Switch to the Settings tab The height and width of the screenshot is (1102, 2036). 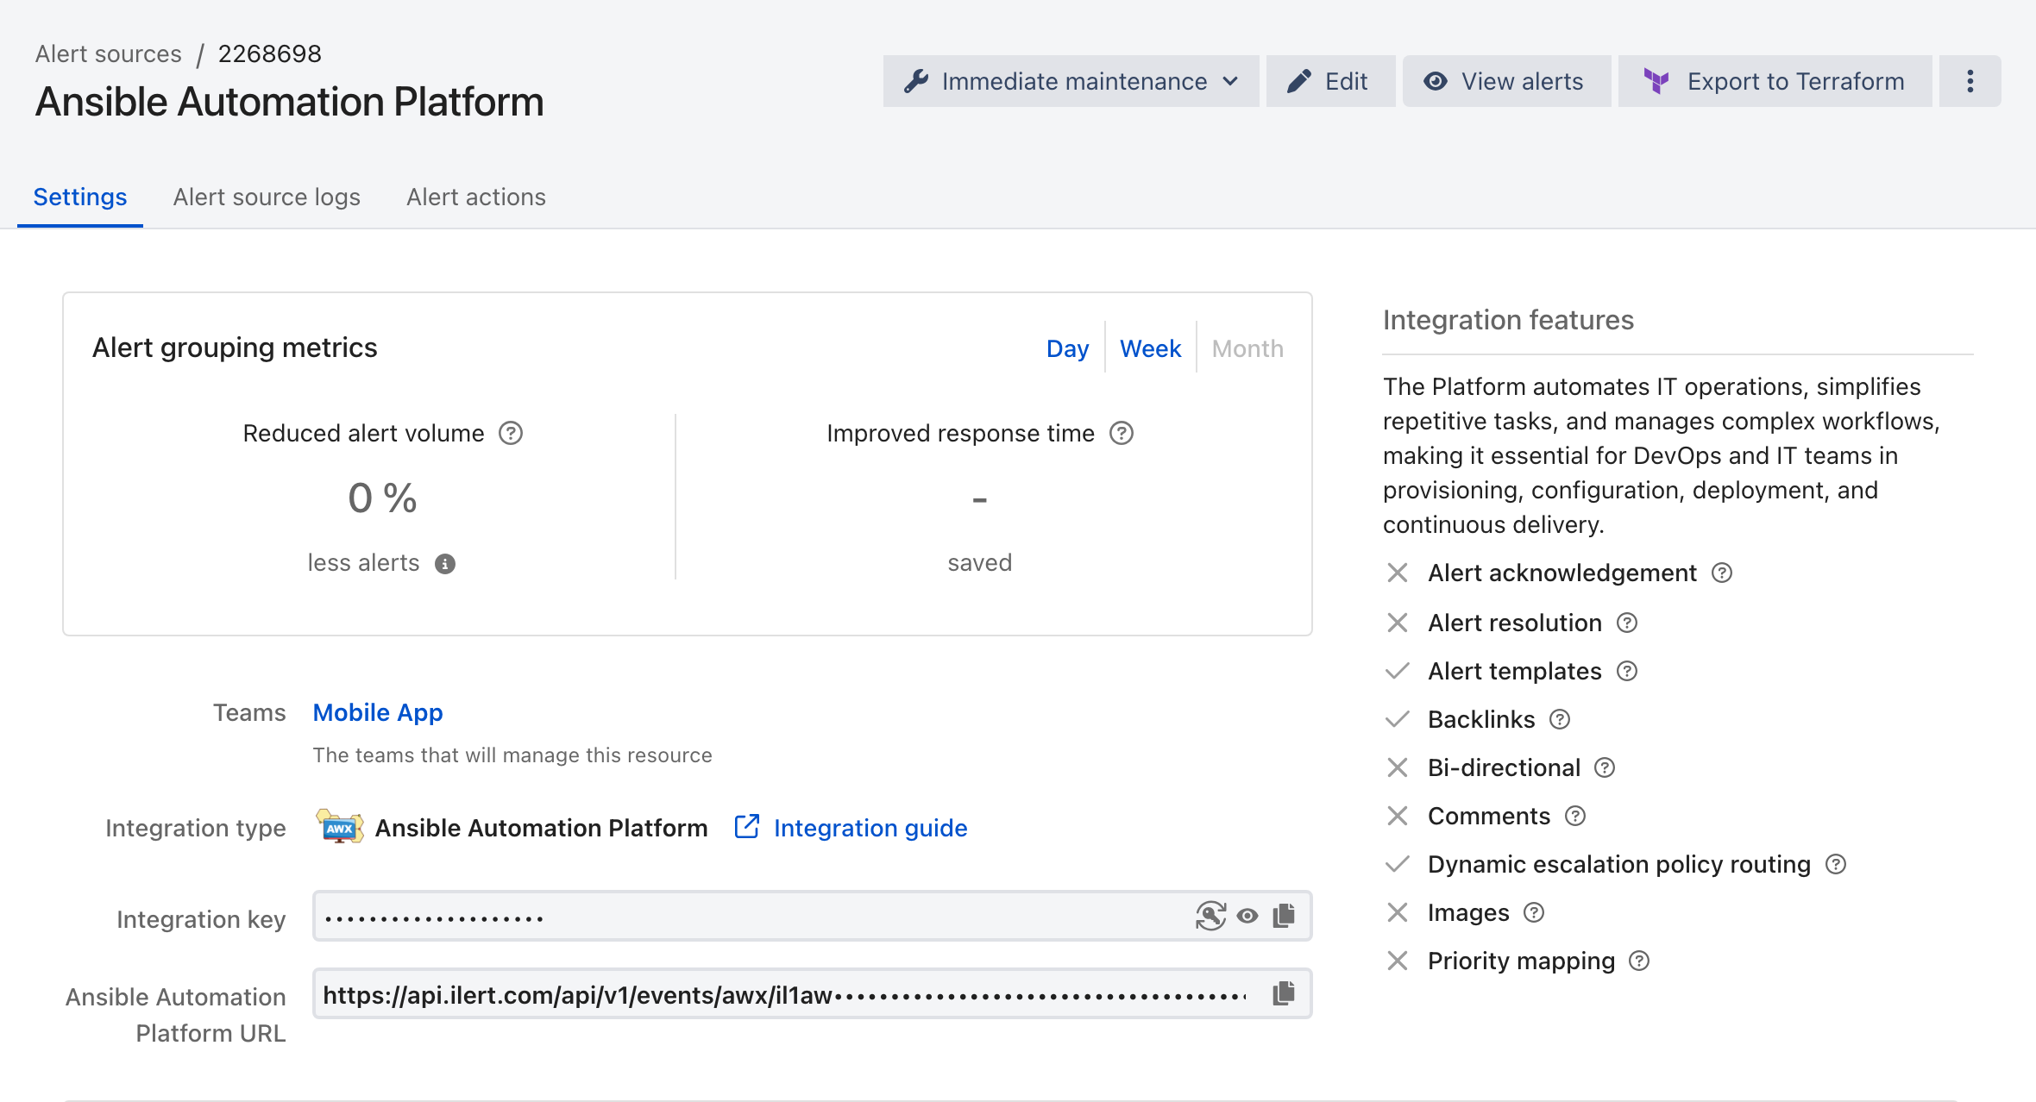tap(80, 197)
